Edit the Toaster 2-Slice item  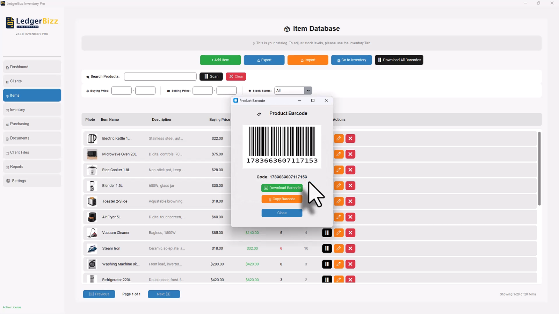coord(339,201)
